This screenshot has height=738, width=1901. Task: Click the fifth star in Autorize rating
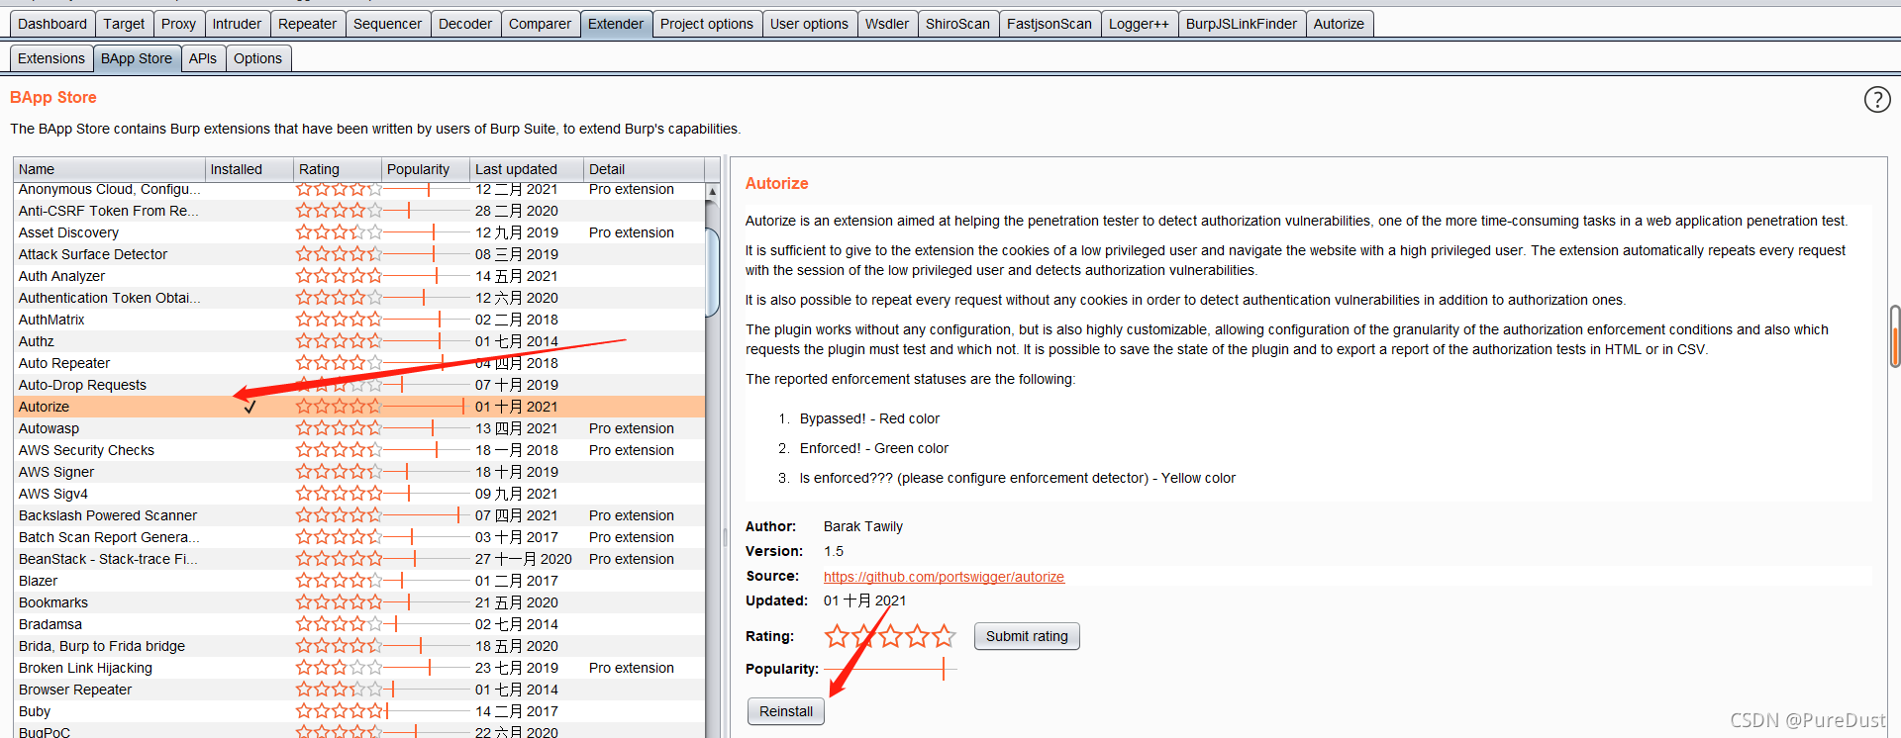(945, 636)
